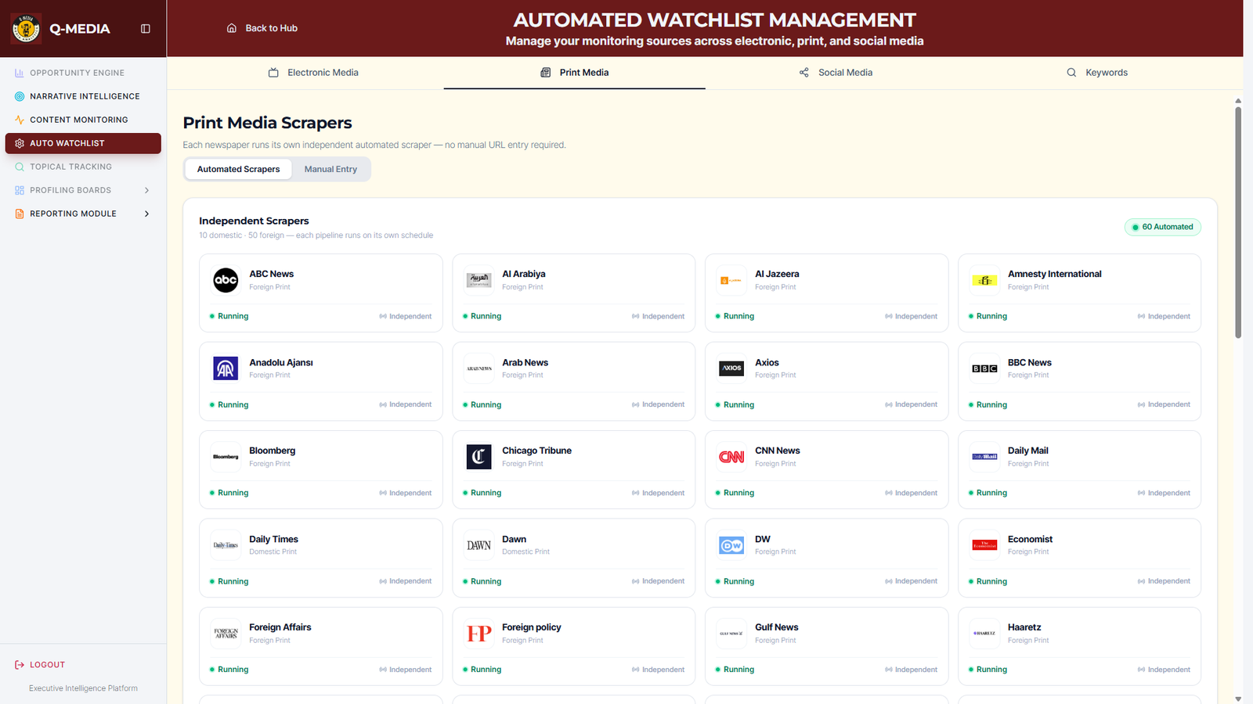Click the Daily Mail logo
Viewport: 1253px width, 704px height.
click(984, 457)
